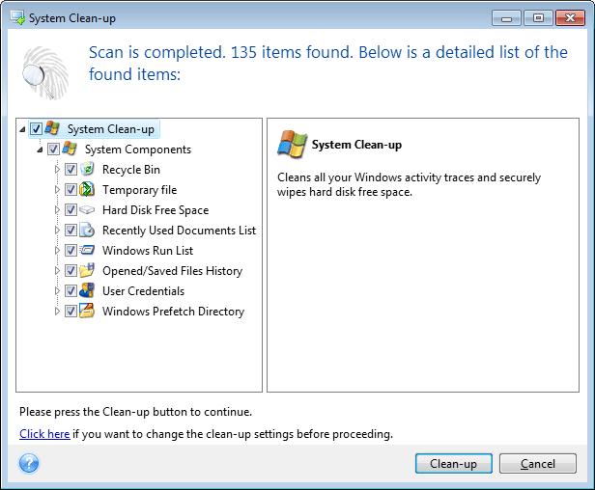Click the Recycle Bin icon in tree
This screenshot has height=490, width=595.
click(87, 170)
